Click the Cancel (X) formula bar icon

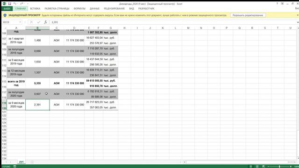31,22
